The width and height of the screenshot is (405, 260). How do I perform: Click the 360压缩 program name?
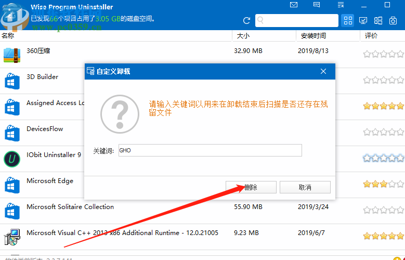(38, 51)
